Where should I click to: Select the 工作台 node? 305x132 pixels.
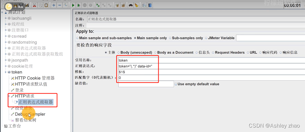14,126
